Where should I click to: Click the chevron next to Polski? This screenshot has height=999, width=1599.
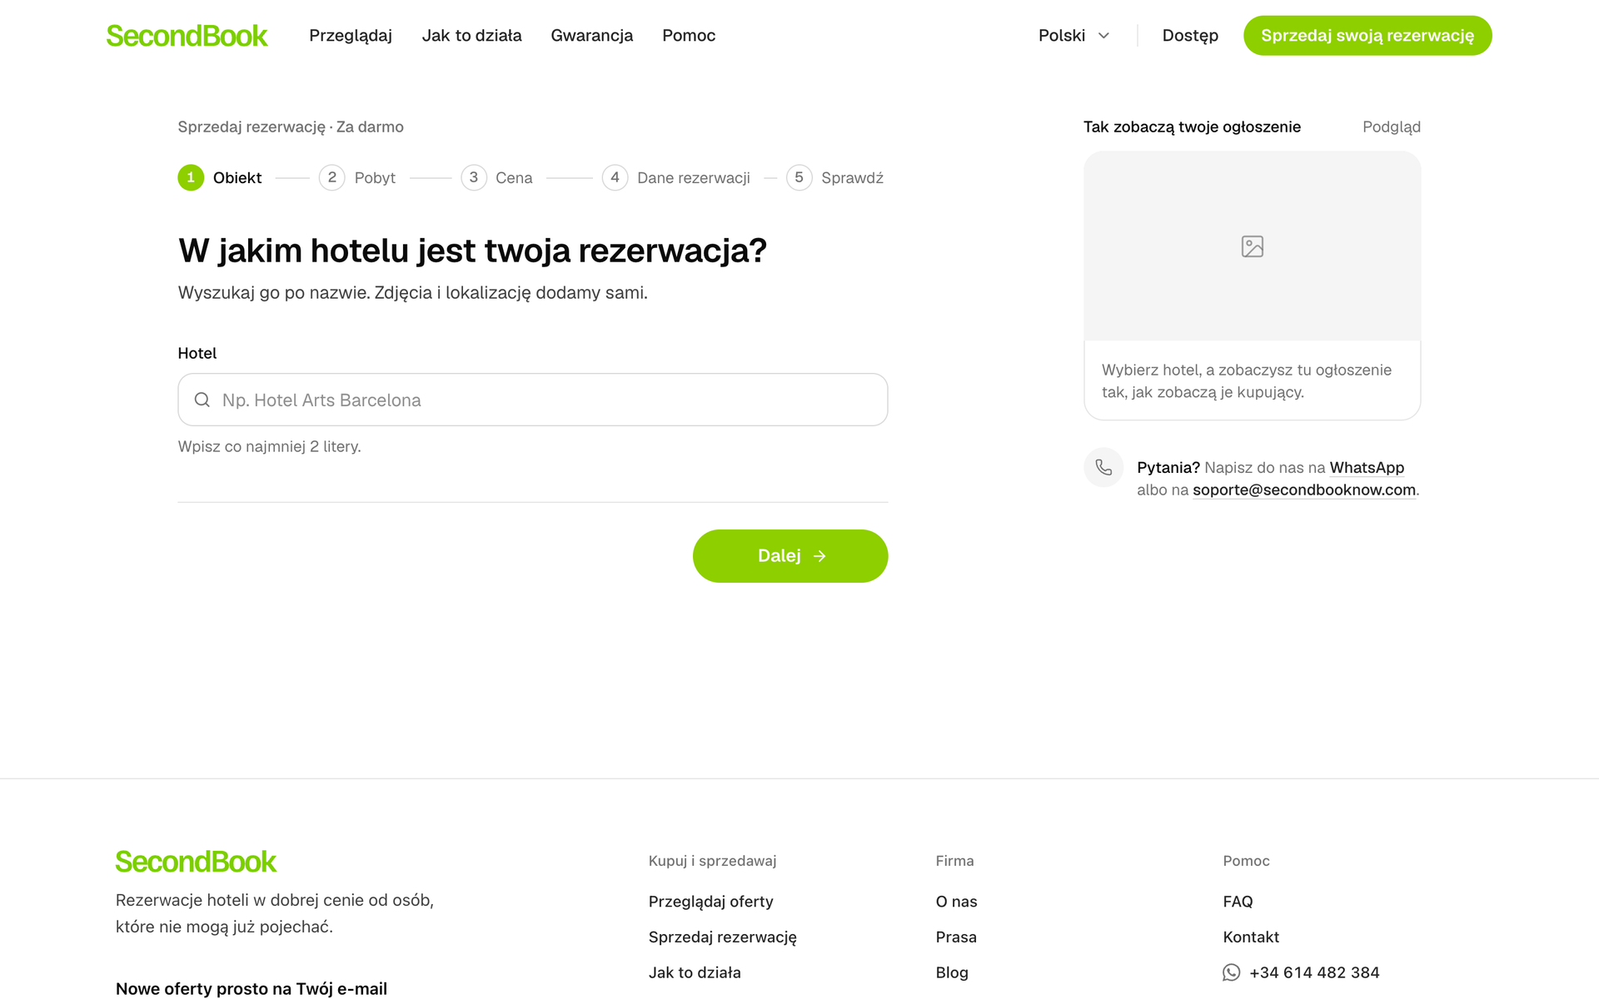coord(1103,36)
